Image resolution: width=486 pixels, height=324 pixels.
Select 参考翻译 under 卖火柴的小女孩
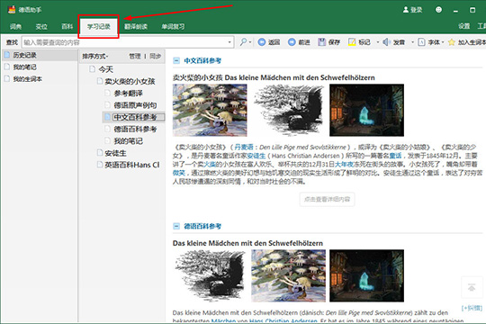[x=128, y=93]
